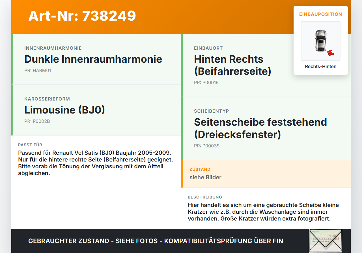Viewport: 362px width, 253px height.
Task: Click the KAROSSERIEFORM label
Action: (47, 99)
